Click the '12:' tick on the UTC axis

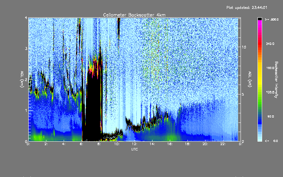(134, 144)
